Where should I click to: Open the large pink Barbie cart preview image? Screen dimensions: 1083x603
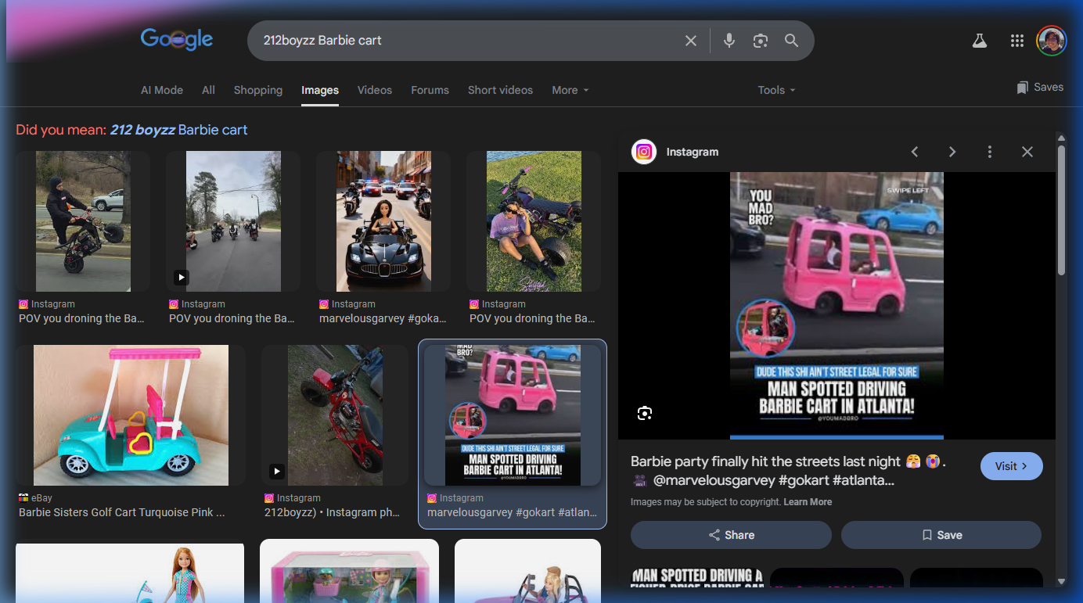[837, 305]
